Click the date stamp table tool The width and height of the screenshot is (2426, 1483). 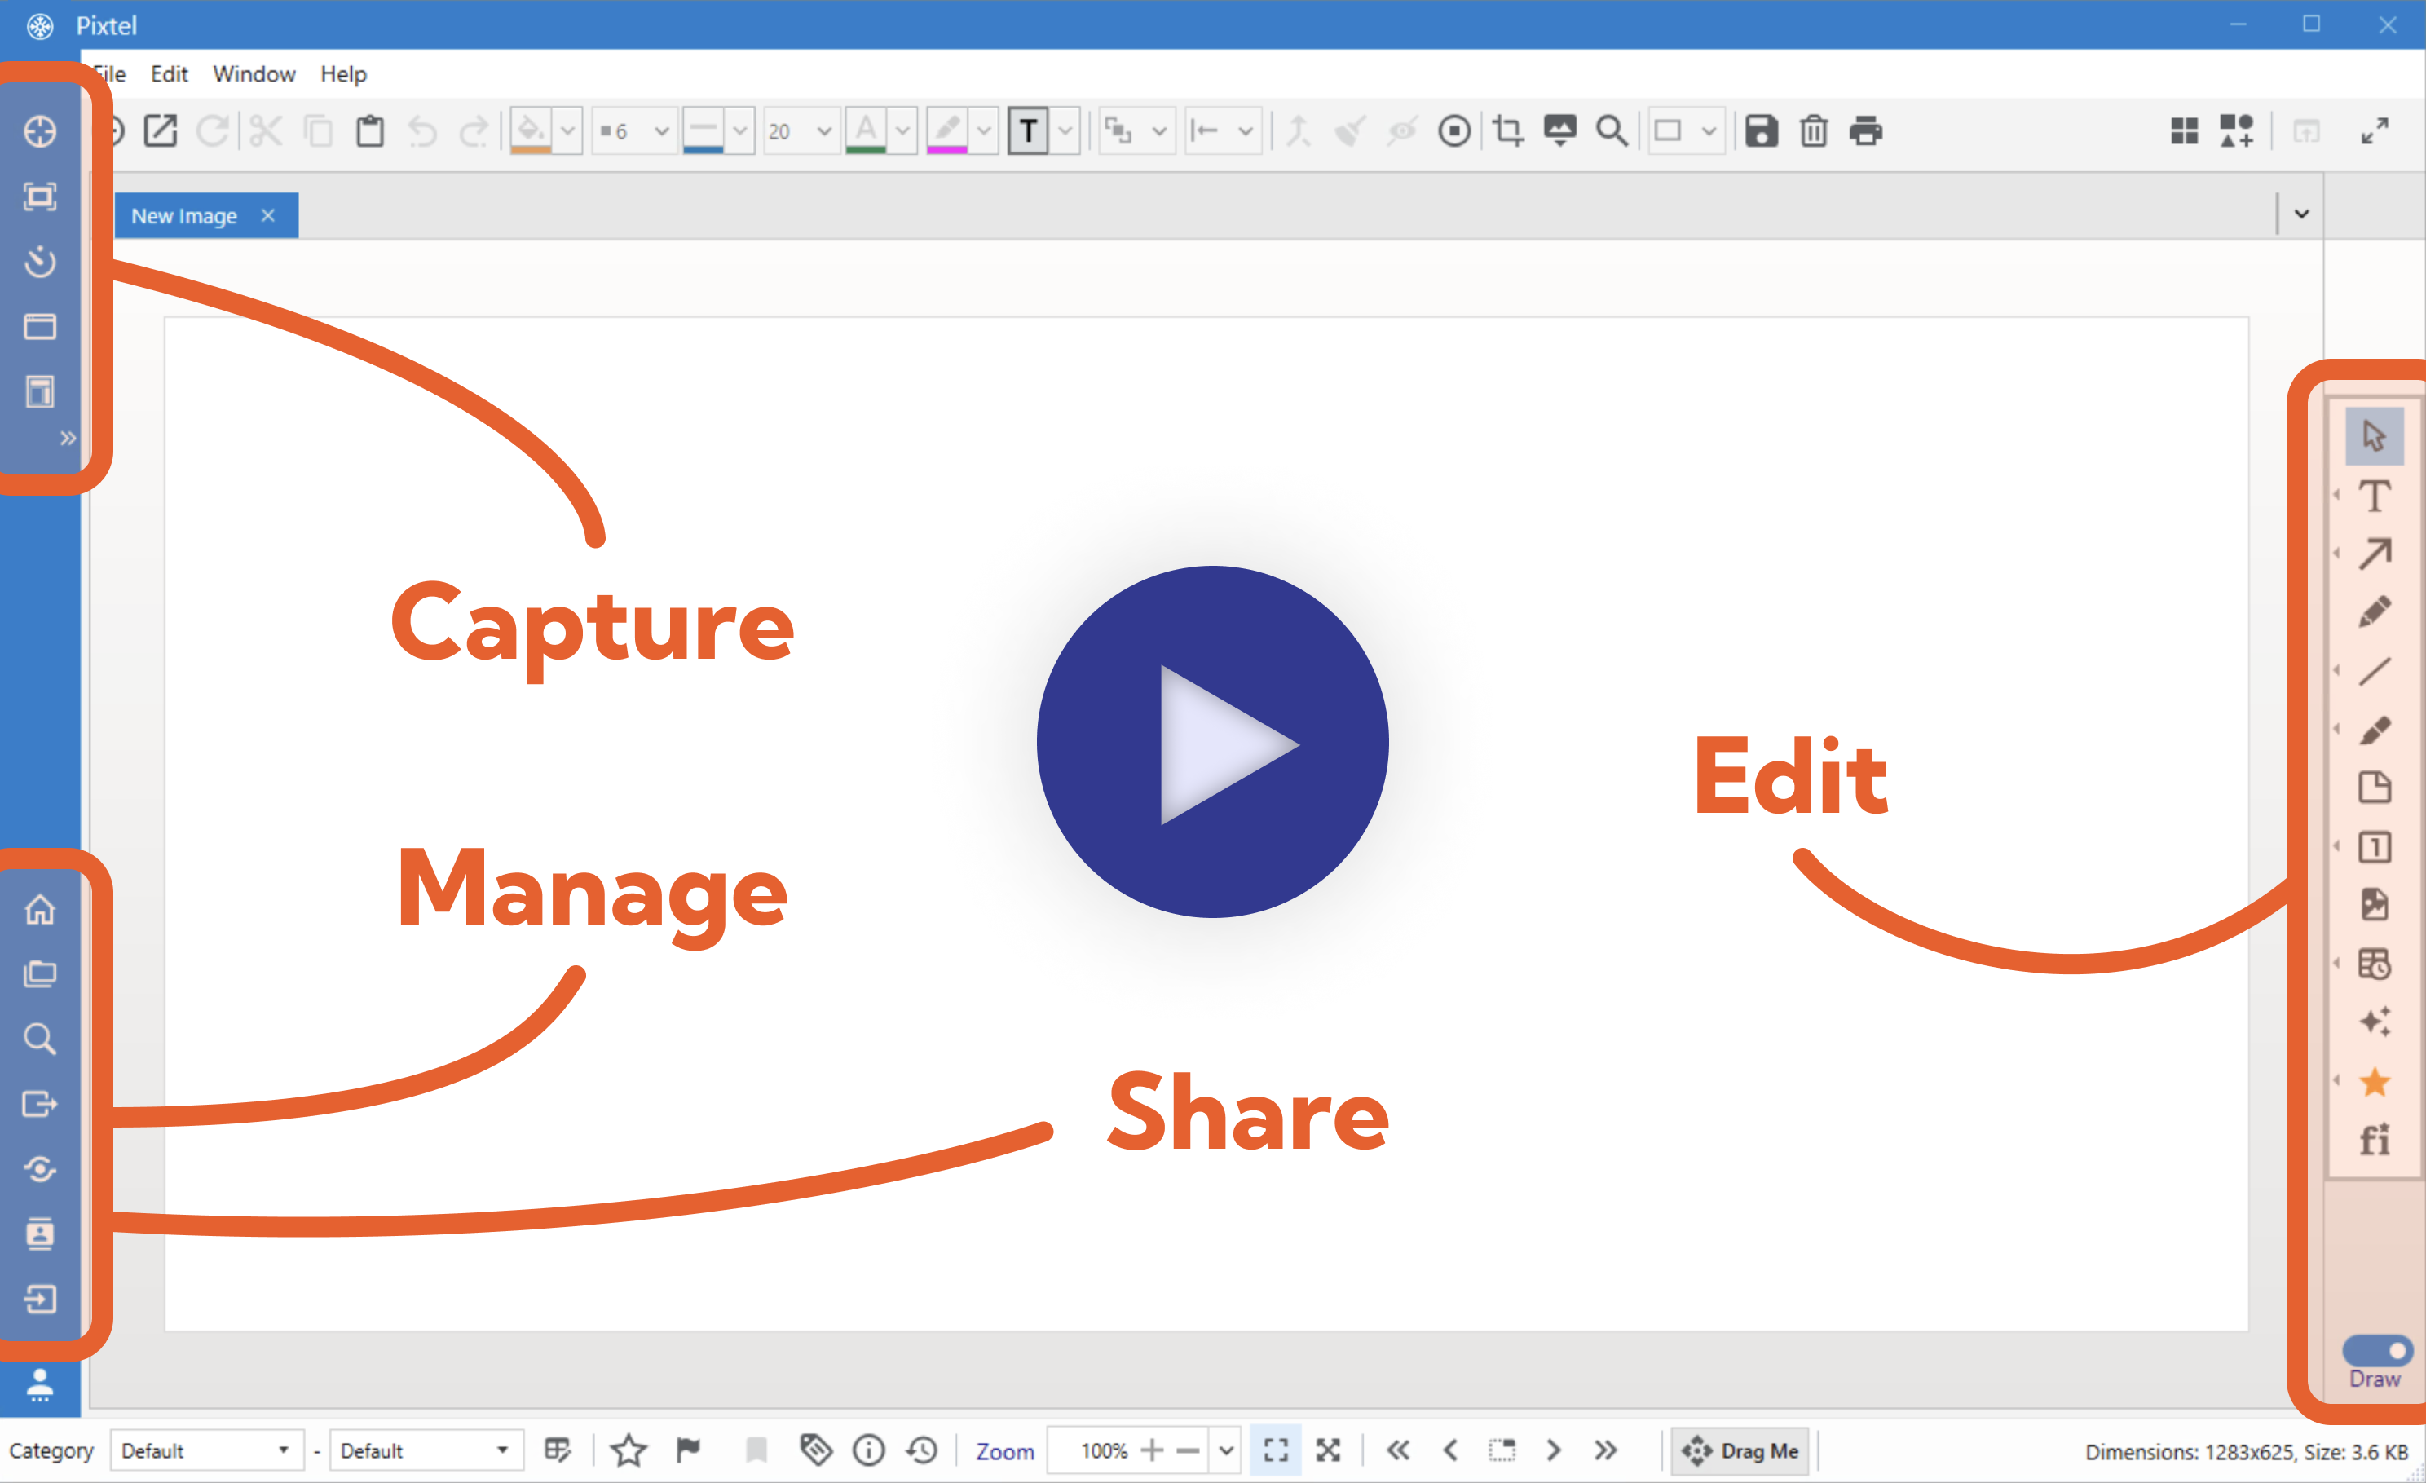coord(2374,964)
